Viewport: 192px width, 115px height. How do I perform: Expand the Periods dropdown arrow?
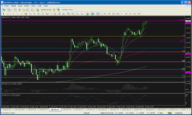[94, 14]
